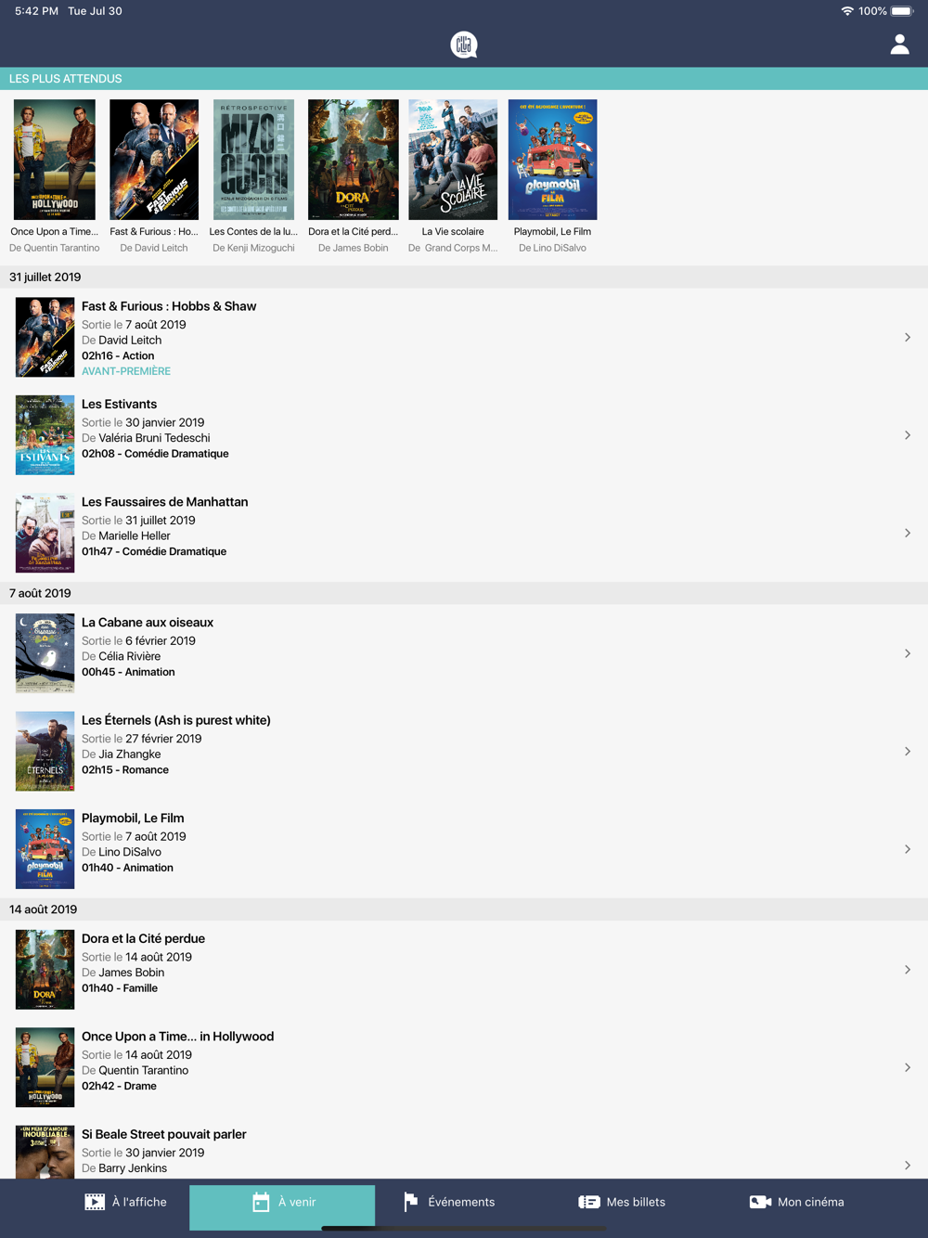Viewport: 928px width, 1238px height.
Task: Switch to the Mes billets tab
Action: 622,1202
